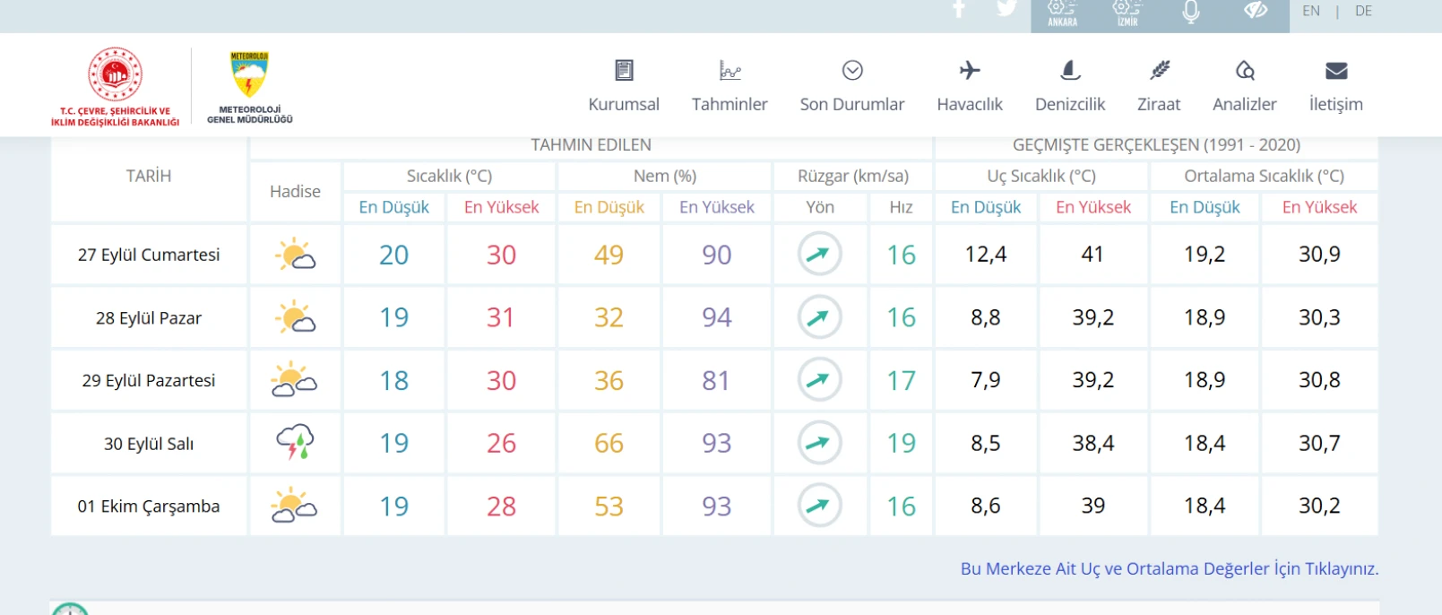Open the Analizler menu
This screenshot has height=615, width=1442.
pos(1244,86)
